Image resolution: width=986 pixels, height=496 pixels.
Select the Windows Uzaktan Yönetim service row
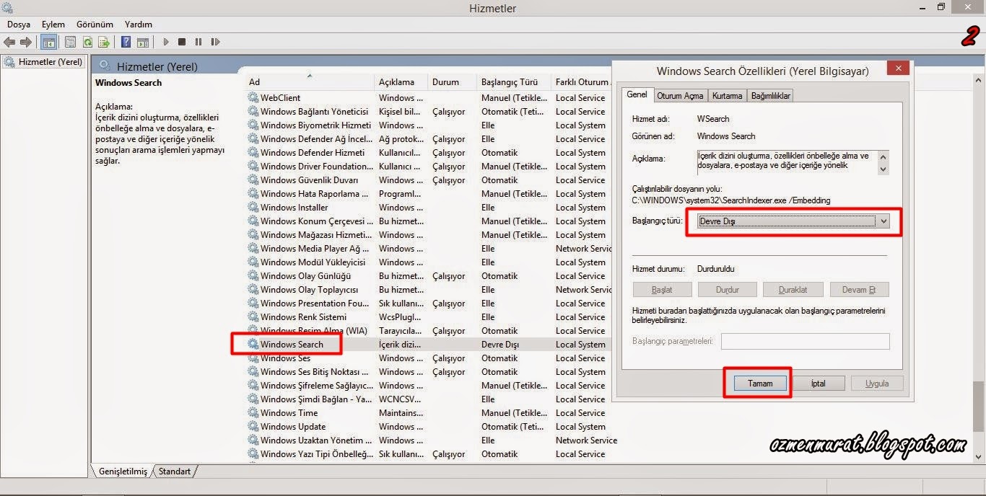[432, 440]
